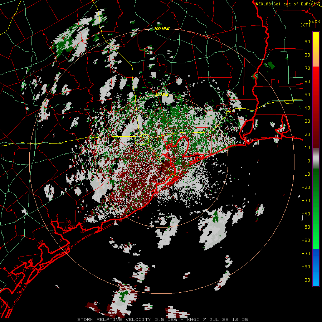Click the "NEXR" label at top right
322x322 pixels.
[x=314, y=21]
